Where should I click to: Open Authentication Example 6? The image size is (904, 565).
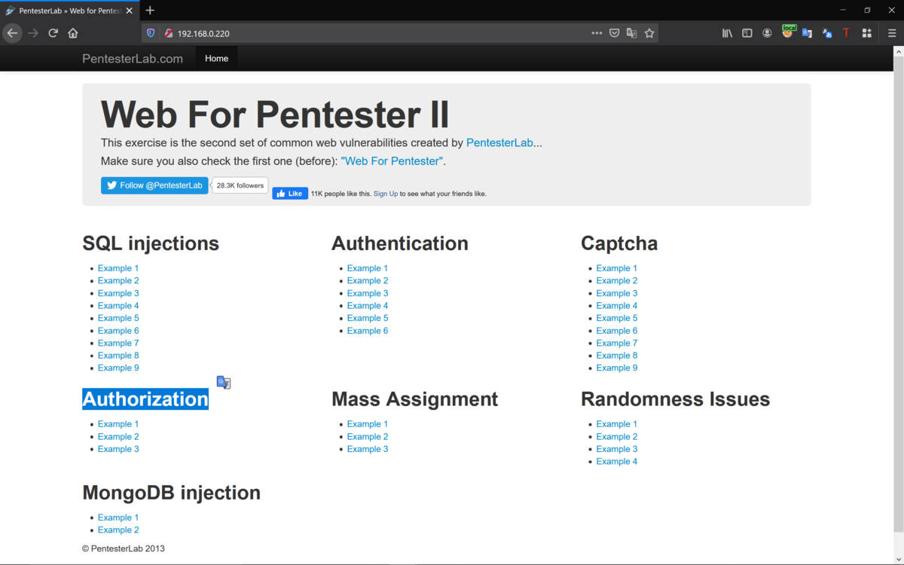click(x=368, y=331)
